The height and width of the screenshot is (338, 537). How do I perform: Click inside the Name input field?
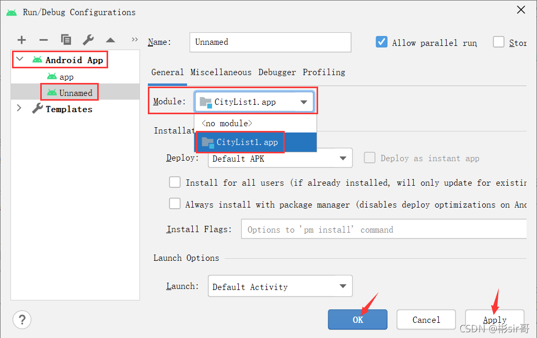(270, 42)
